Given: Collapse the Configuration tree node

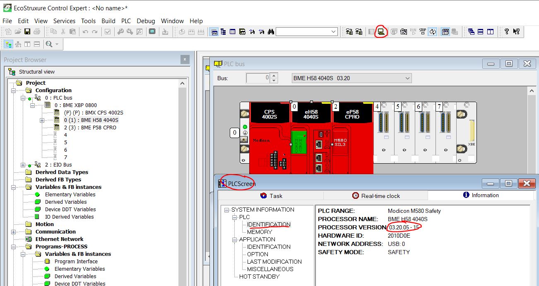Looking at the screenshot, I should pyautogui.click(x=14, y=90).
